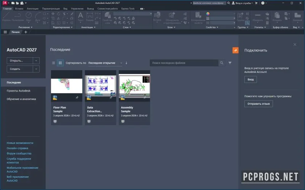Select the Круг circle tool

click(29, 16)
